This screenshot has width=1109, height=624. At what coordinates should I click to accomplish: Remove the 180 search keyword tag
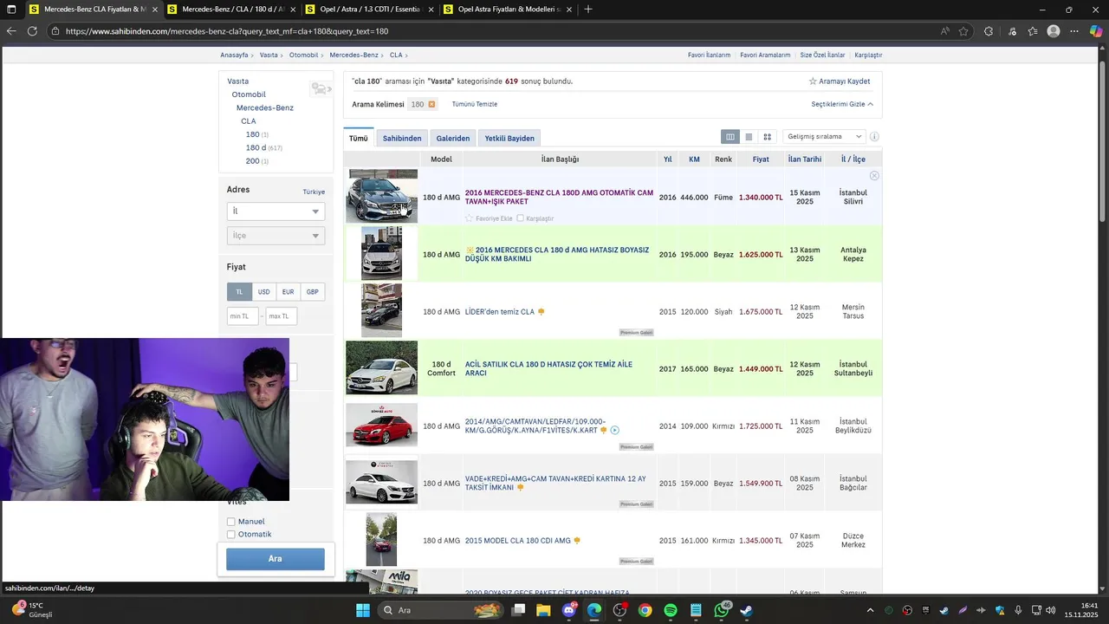431,104
